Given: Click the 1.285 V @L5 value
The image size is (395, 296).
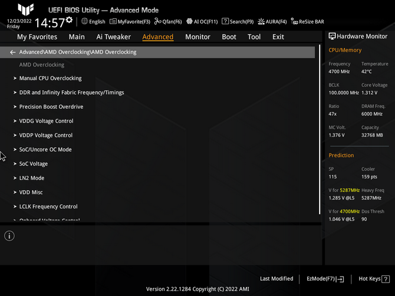Looking at the screenshot, I should point(341,198).
